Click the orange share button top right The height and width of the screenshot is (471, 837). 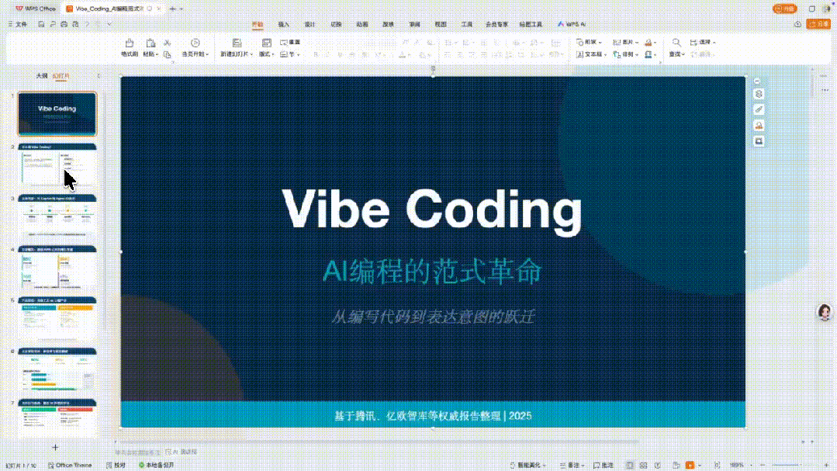tap(818, 23)
